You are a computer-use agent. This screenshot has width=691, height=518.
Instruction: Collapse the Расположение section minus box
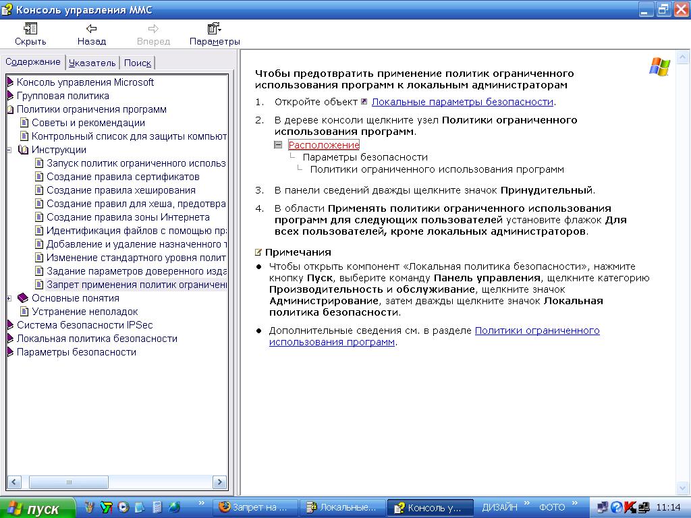click(278, 145)
